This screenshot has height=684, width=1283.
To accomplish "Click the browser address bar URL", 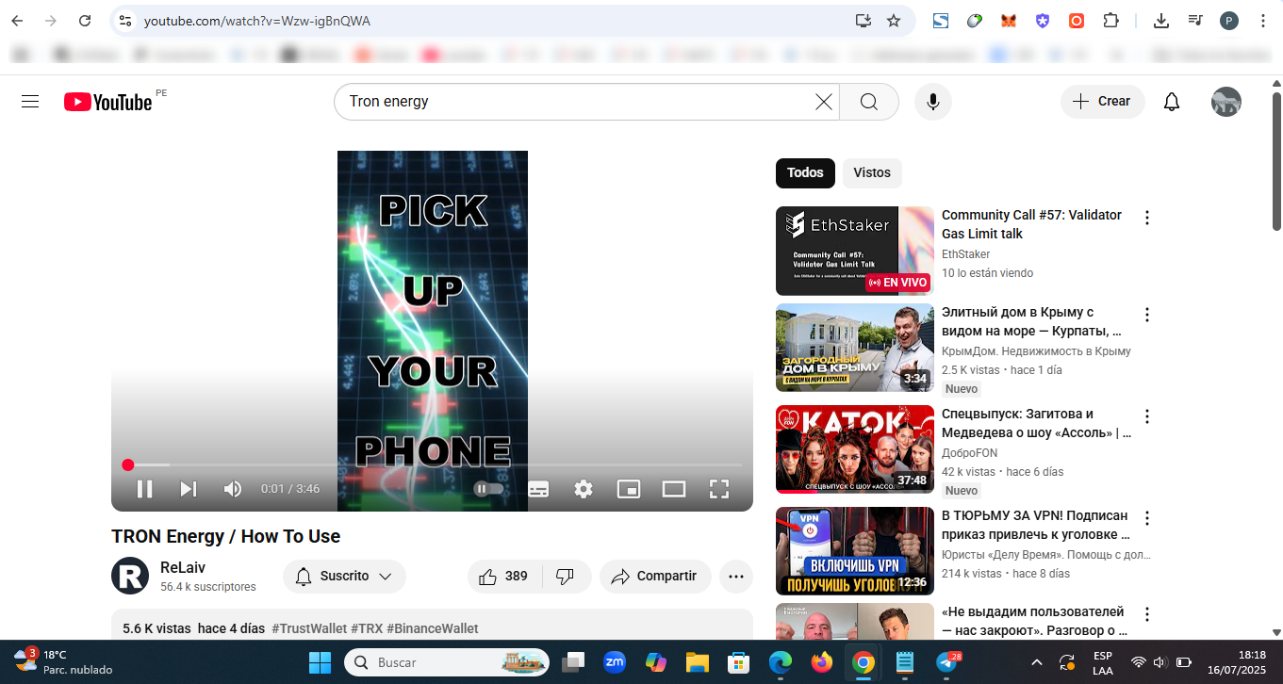I will point(257,21).
